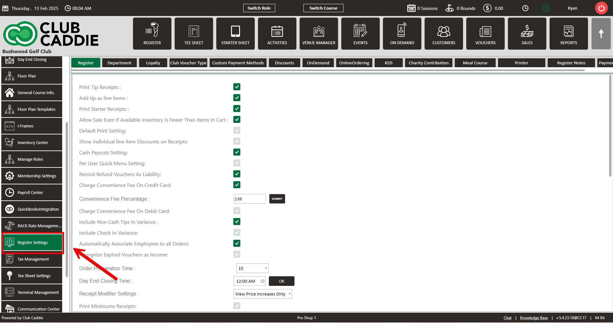This screenshot has height=323, width=613.
Task: Enable Charge Convenience Fee On Debit Card
Action: click(237, 211)
